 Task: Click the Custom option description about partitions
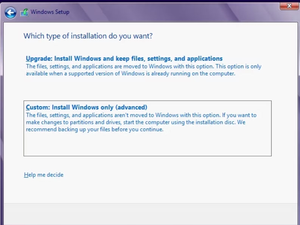tap(141, 122)
